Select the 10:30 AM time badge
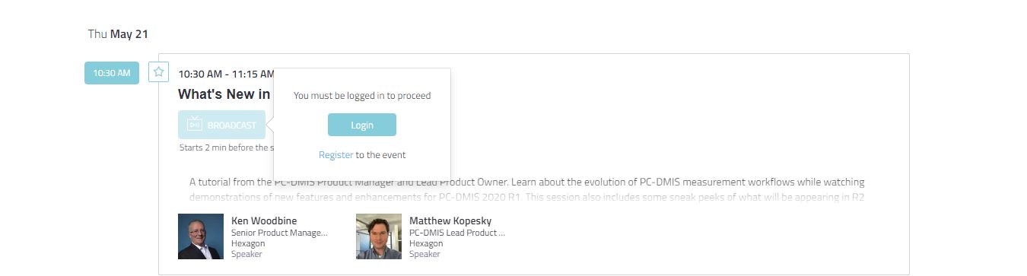1027x276 pixels. (112, 73)
